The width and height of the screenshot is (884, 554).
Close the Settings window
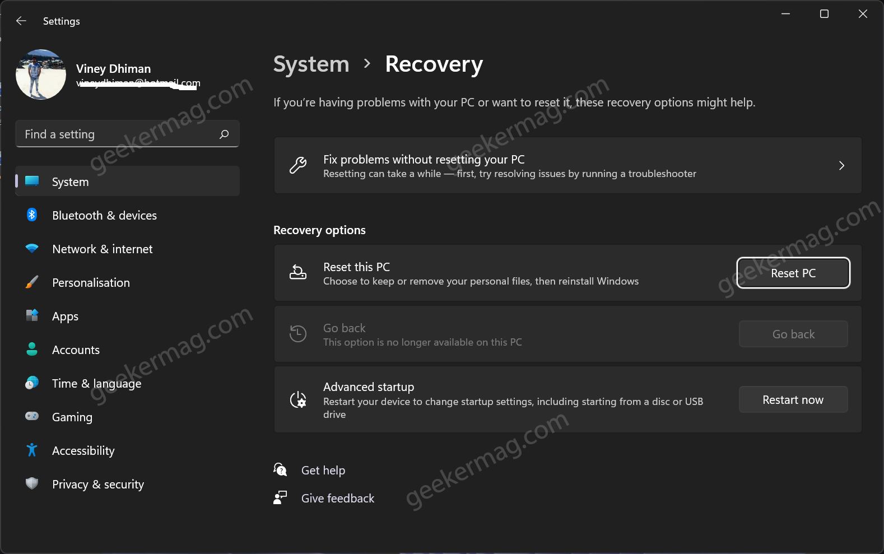point(863,13)
